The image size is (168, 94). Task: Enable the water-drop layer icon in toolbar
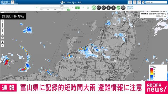pyautogui.click(x=108, y=8)
